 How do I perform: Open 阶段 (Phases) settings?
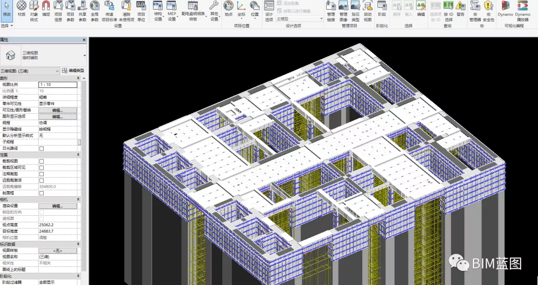(x=382, y=9)
